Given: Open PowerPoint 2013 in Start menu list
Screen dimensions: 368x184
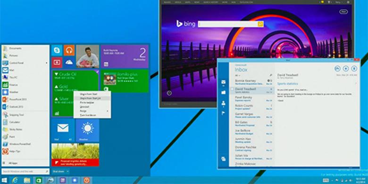Looking at the screenshot, I should tap(25, 99).
